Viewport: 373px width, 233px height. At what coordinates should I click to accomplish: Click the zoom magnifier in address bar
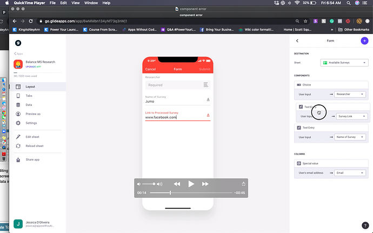pos(297,21)
